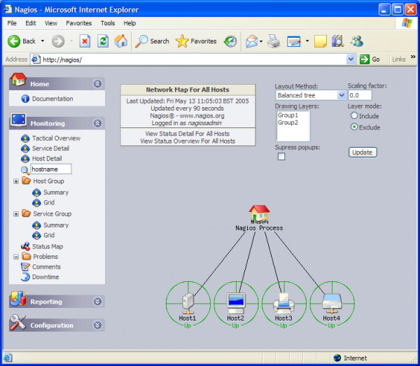Screen dimensions: 420x366
Task: Collapse the Monitoring sidebar section
Action: (97, 123)
